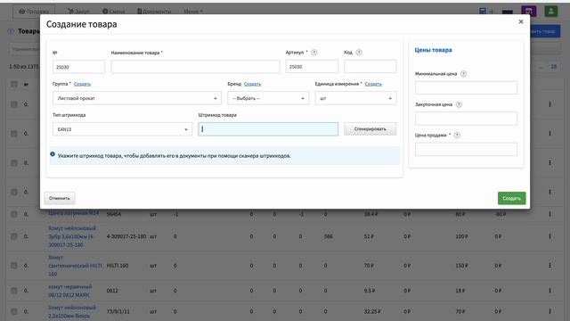Open the Единица измерения dropdown

click(x=355, y=98)
